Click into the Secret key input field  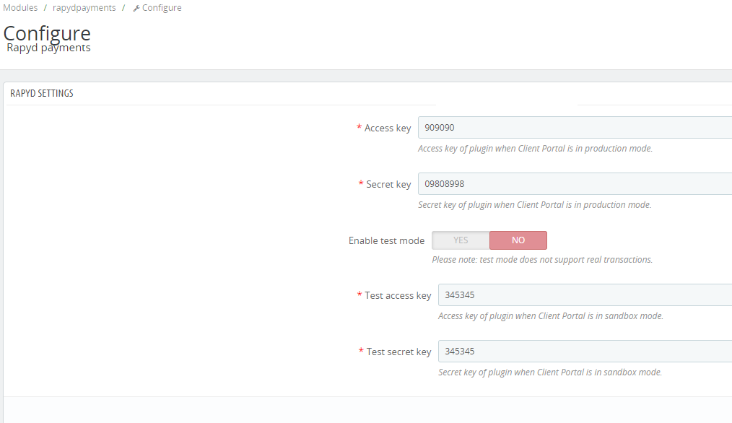click(x=575, y=184)
